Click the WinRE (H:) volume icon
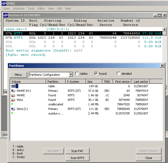Viewport: 168px width, 163px height. pos(13,91)
